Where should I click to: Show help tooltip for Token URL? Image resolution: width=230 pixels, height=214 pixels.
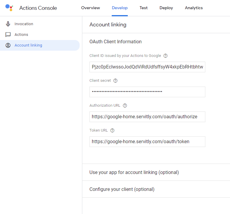[112, 130]
